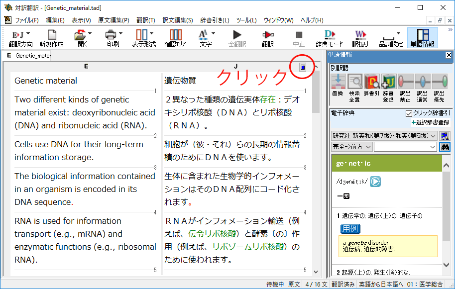The width and height of the screenshot is (455, 289).
Task: Toggle the クリック辞書引 checkbox
Action: pos(409,113)
